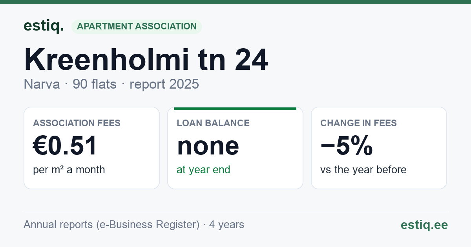Click the estiq. logo
This screenshot has width=471, height=247.
point(44,26)
